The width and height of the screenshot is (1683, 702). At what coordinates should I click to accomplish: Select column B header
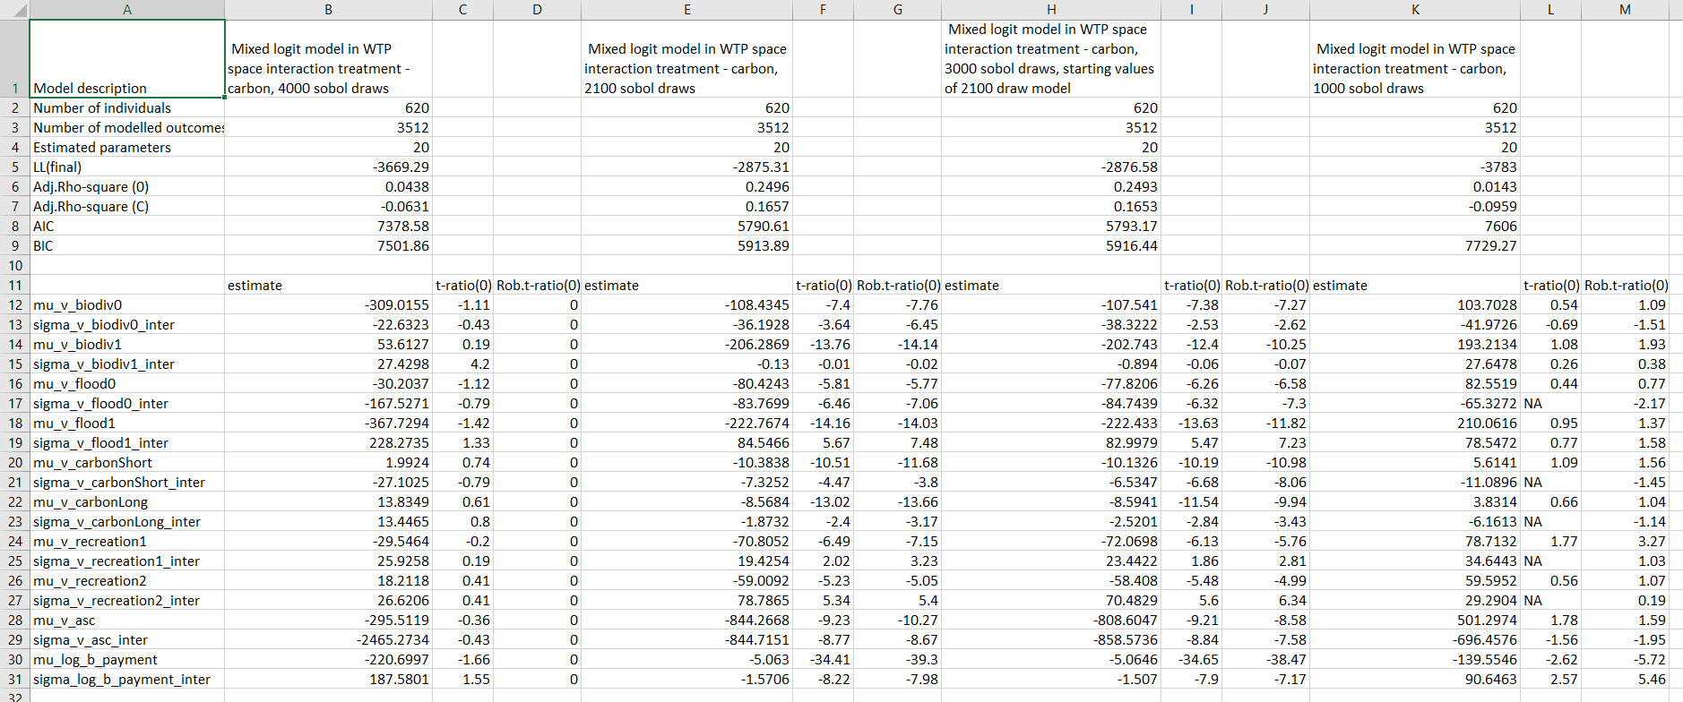coord(328,10)
